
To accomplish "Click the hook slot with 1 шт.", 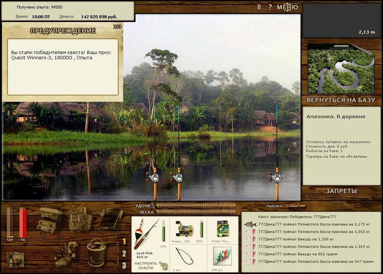I will [188, 258].
